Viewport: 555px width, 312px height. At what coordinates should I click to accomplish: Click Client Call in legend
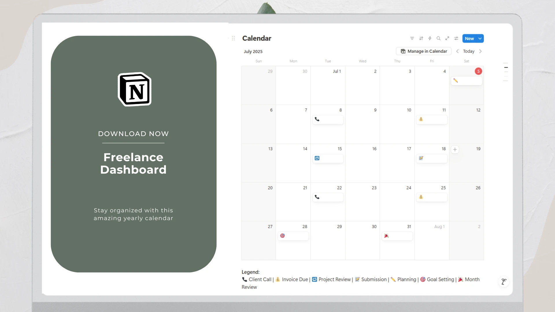point(260,279)
